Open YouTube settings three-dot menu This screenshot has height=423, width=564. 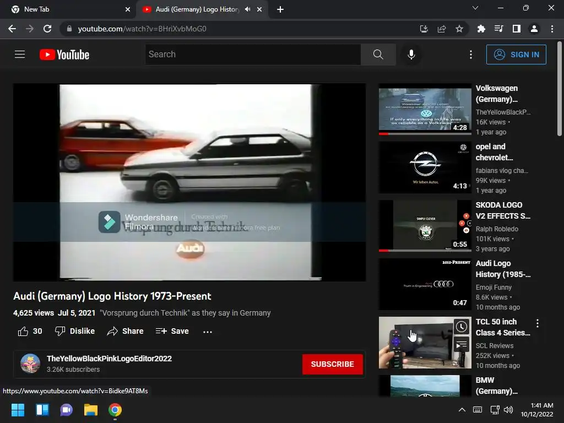click(470, 55)
